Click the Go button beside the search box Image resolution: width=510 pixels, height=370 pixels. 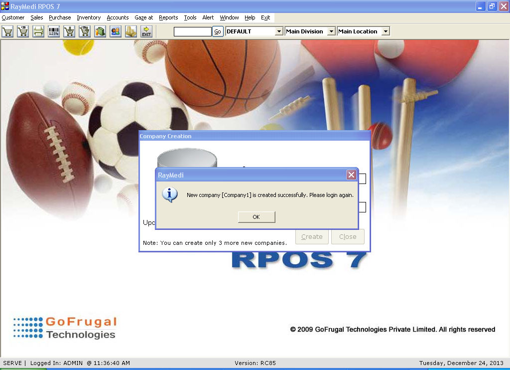click(x=218, y=31)
